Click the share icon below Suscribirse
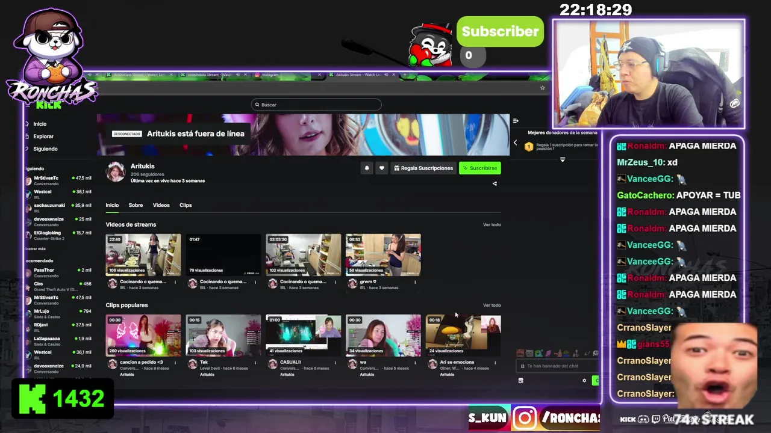The width and height of the screenshot is (771, 433). (x=495, y=183)
